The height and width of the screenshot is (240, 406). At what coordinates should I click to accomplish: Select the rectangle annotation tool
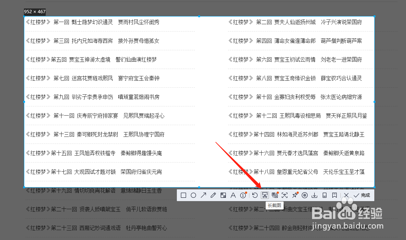[183, 195]
